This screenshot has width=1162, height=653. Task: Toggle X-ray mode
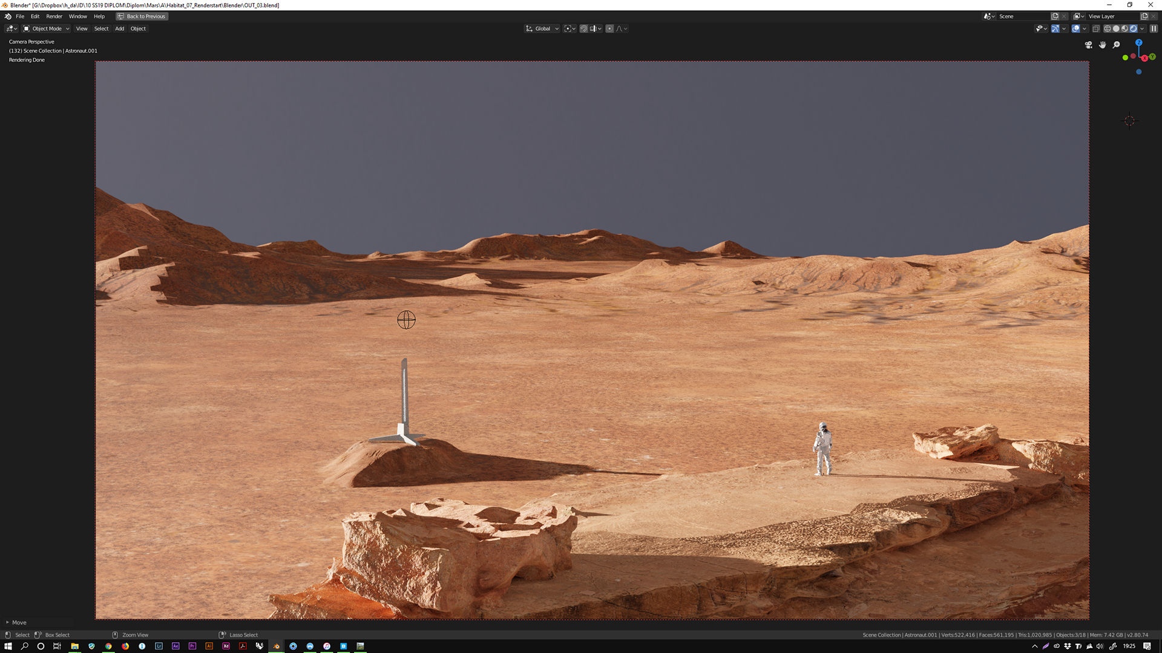[x=1096, y=28]
